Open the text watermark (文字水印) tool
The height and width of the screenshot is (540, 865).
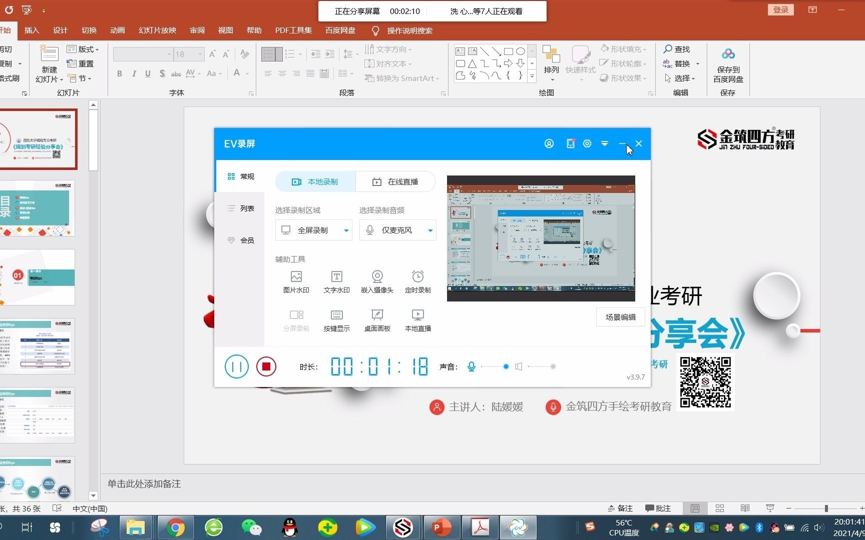336,282
